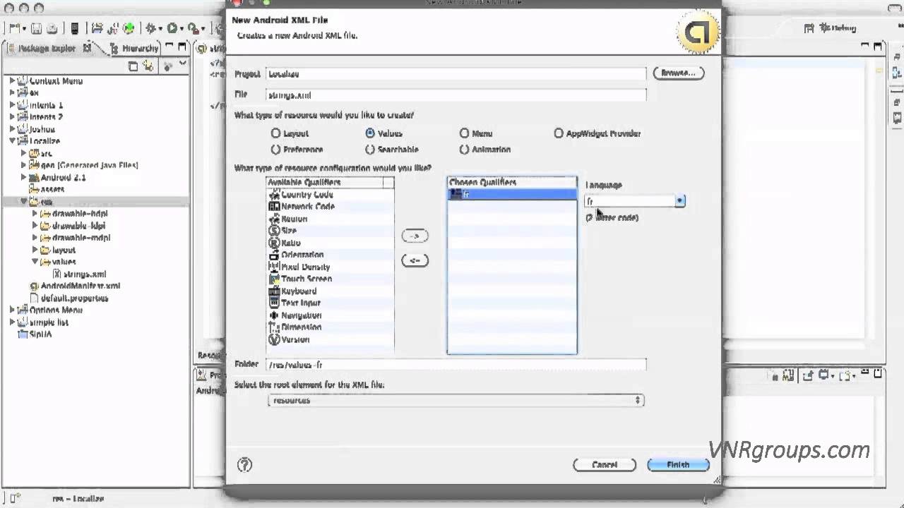Open the Debug perspective
Viewport: 904px width, 508px height.
coord(838,28)
